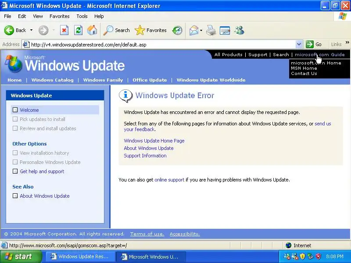The height and width of the screenshot is (263, 351).
Task: Open History clock icon in toolbar
Action: click(x=177, y=30)
